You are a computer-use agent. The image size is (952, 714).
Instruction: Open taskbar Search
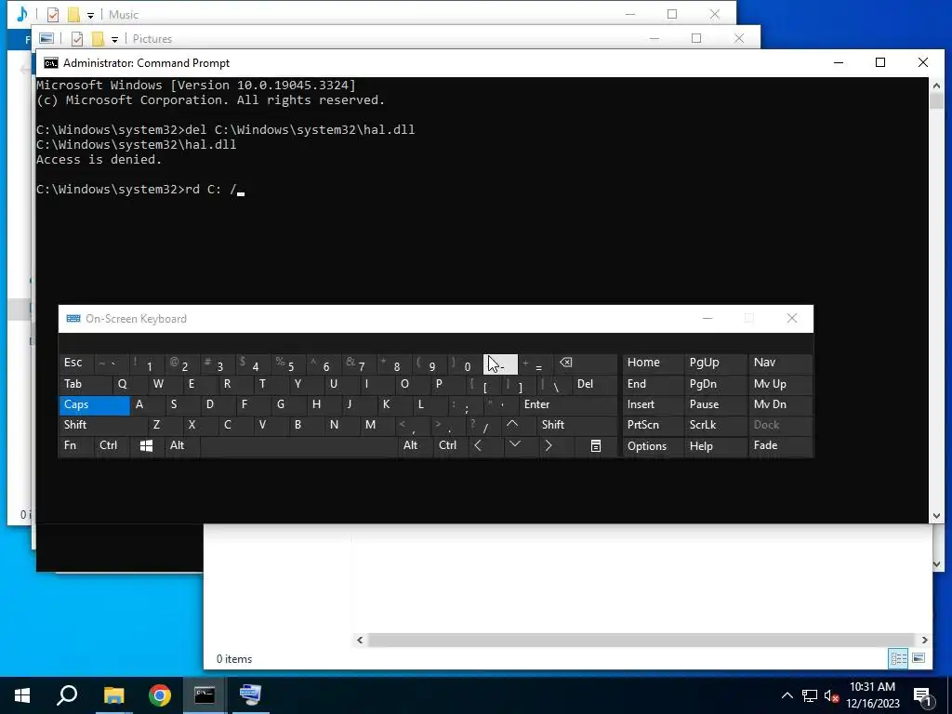[67, 695]
